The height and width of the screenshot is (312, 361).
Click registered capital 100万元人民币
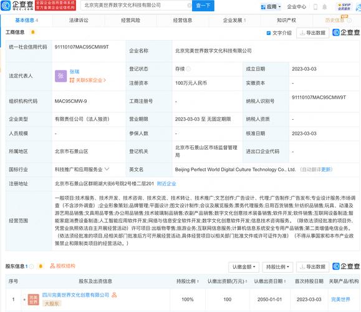191,83
